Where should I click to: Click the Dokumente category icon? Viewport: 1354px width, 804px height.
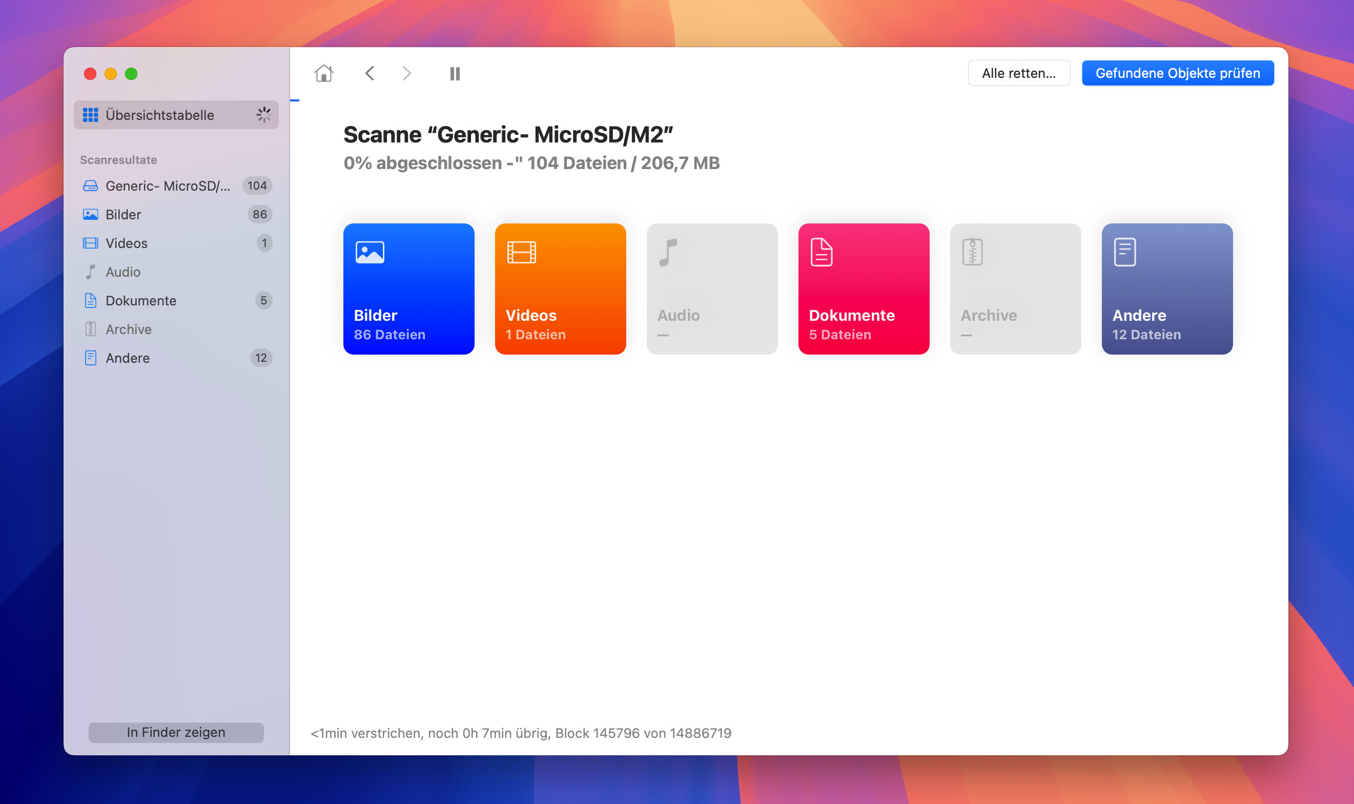coord(863,288)
